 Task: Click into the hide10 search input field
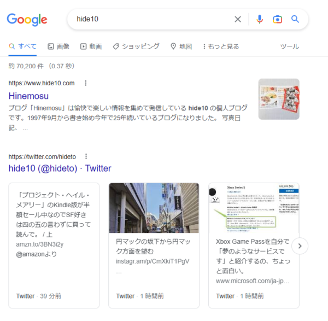coord(153,19)
